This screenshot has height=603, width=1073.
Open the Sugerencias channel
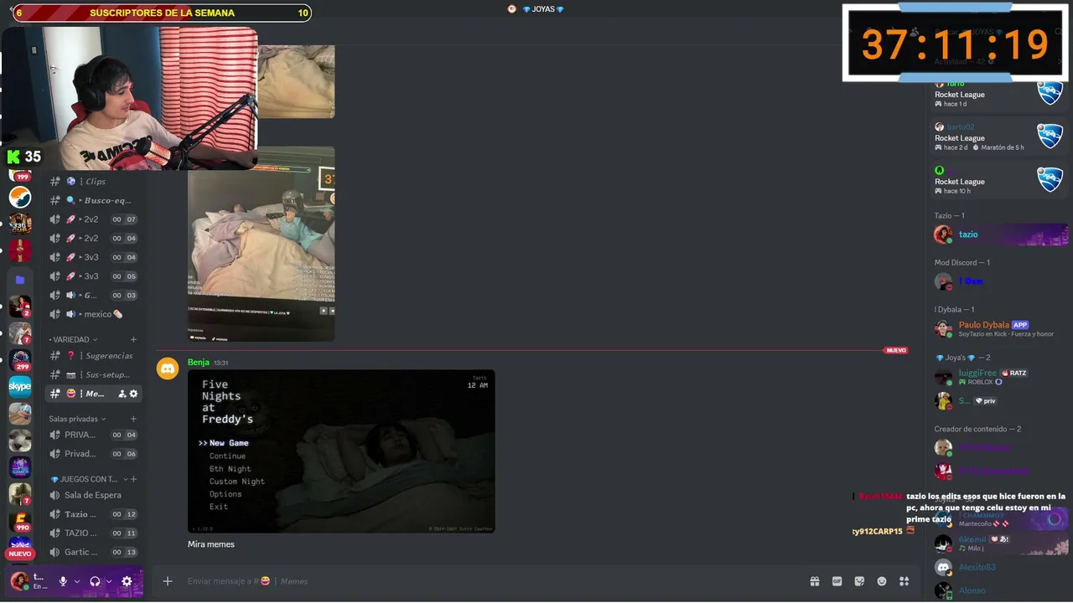pyautogui.click(x=93, y=356)
